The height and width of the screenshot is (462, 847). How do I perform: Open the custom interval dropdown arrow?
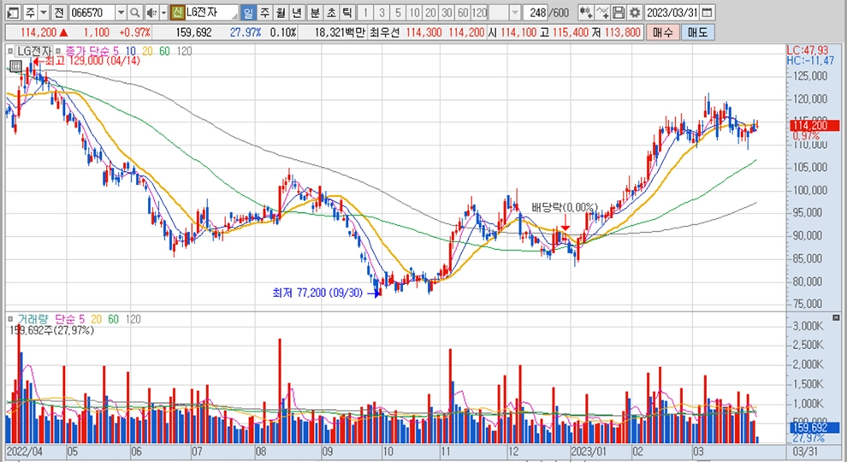[x=515, y=12]
